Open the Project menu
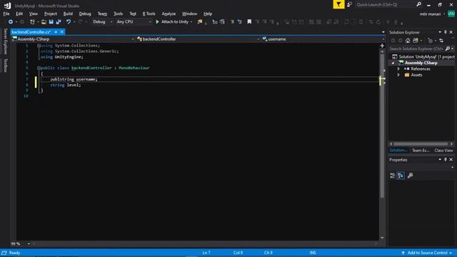Viewport: 457px width, 257px height. coord(51,14)
